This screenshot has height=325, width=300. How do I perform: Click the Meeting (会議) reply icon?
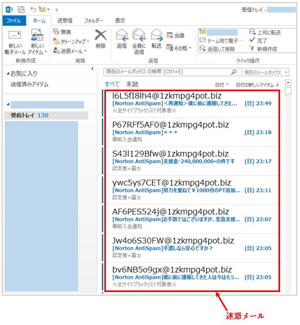pos(170,35)
